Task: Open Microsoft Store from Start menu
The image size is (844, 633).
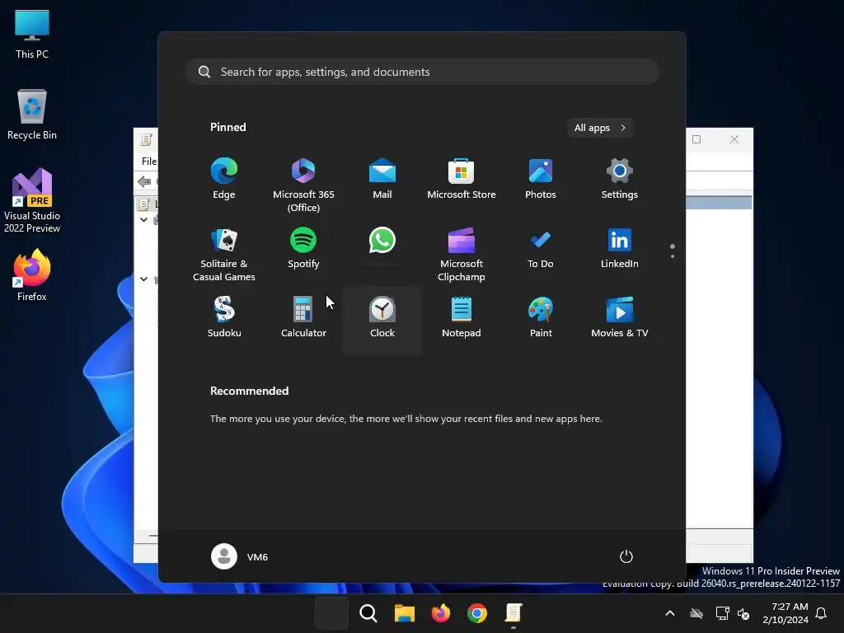Action: [462, 179]
